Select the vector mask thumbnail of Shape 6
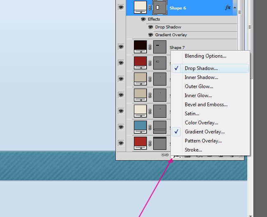Viewport: 267px width, 217px height. (x=159, y=7)
